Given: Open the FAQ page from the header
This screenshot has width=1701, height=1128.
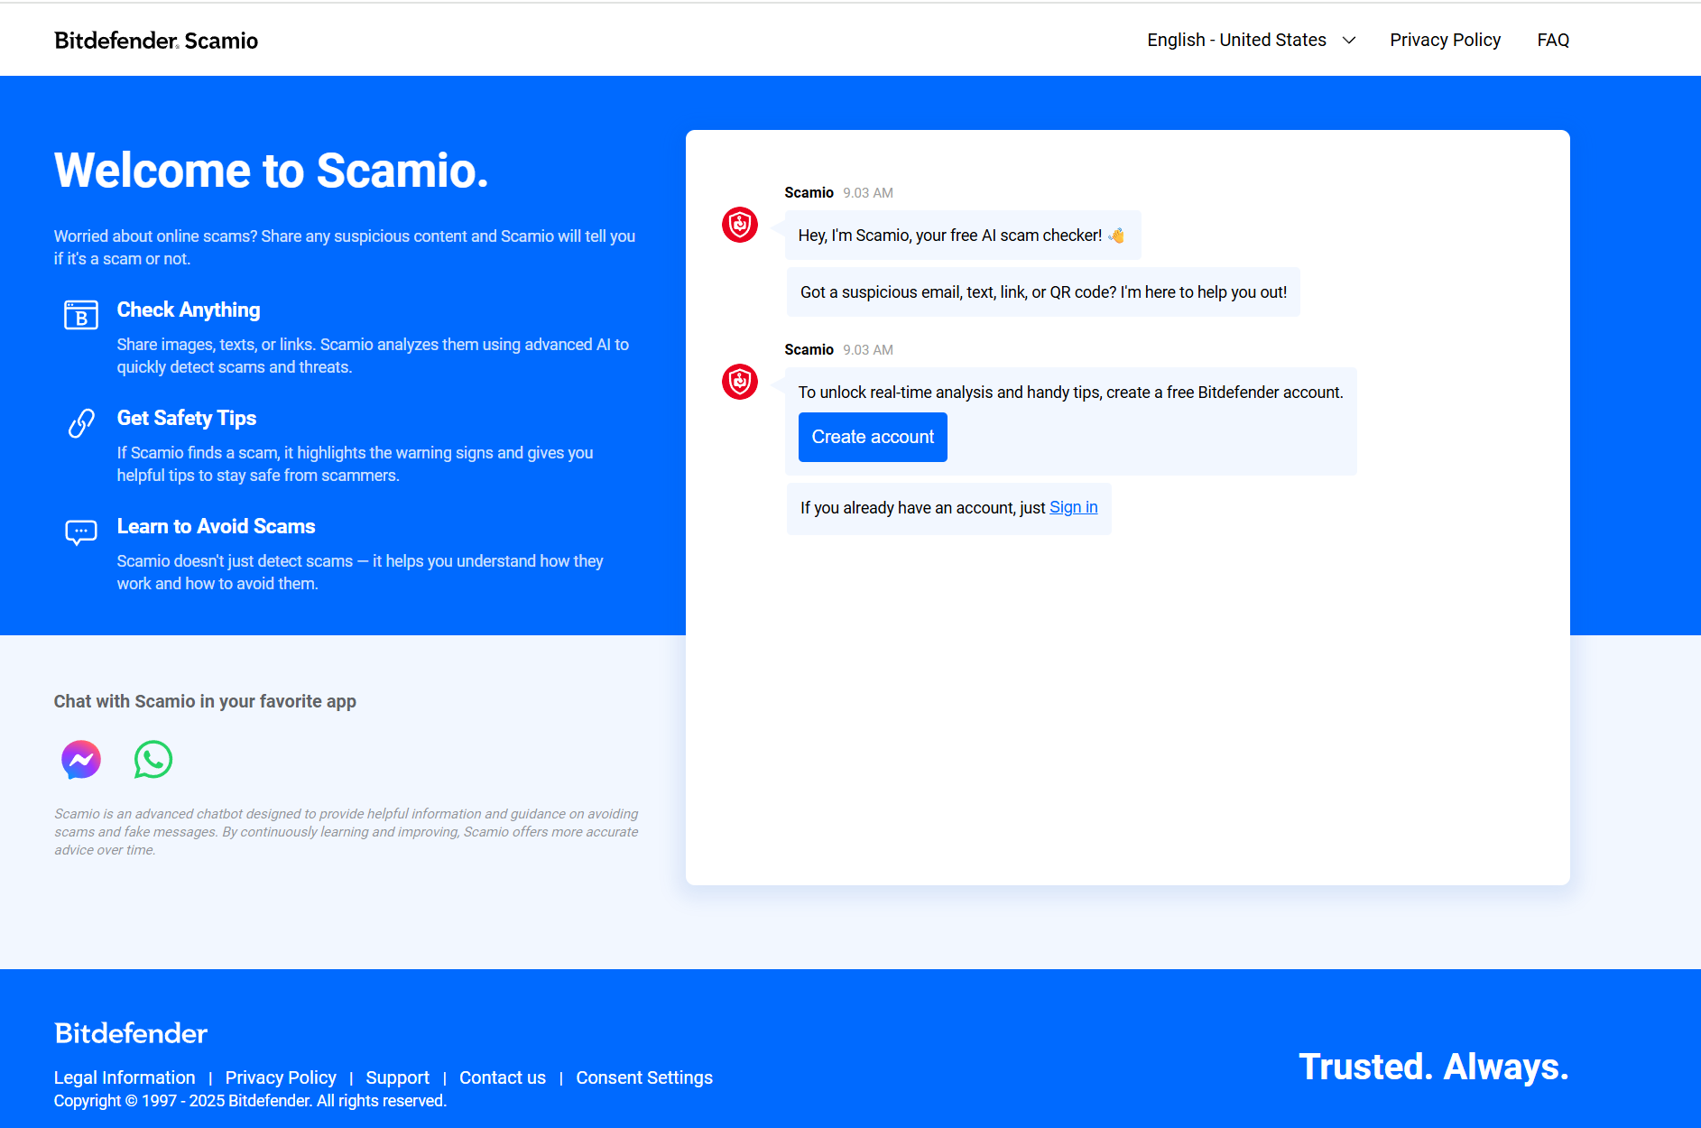Looking at the screenshot, I should pos(1553,40).
